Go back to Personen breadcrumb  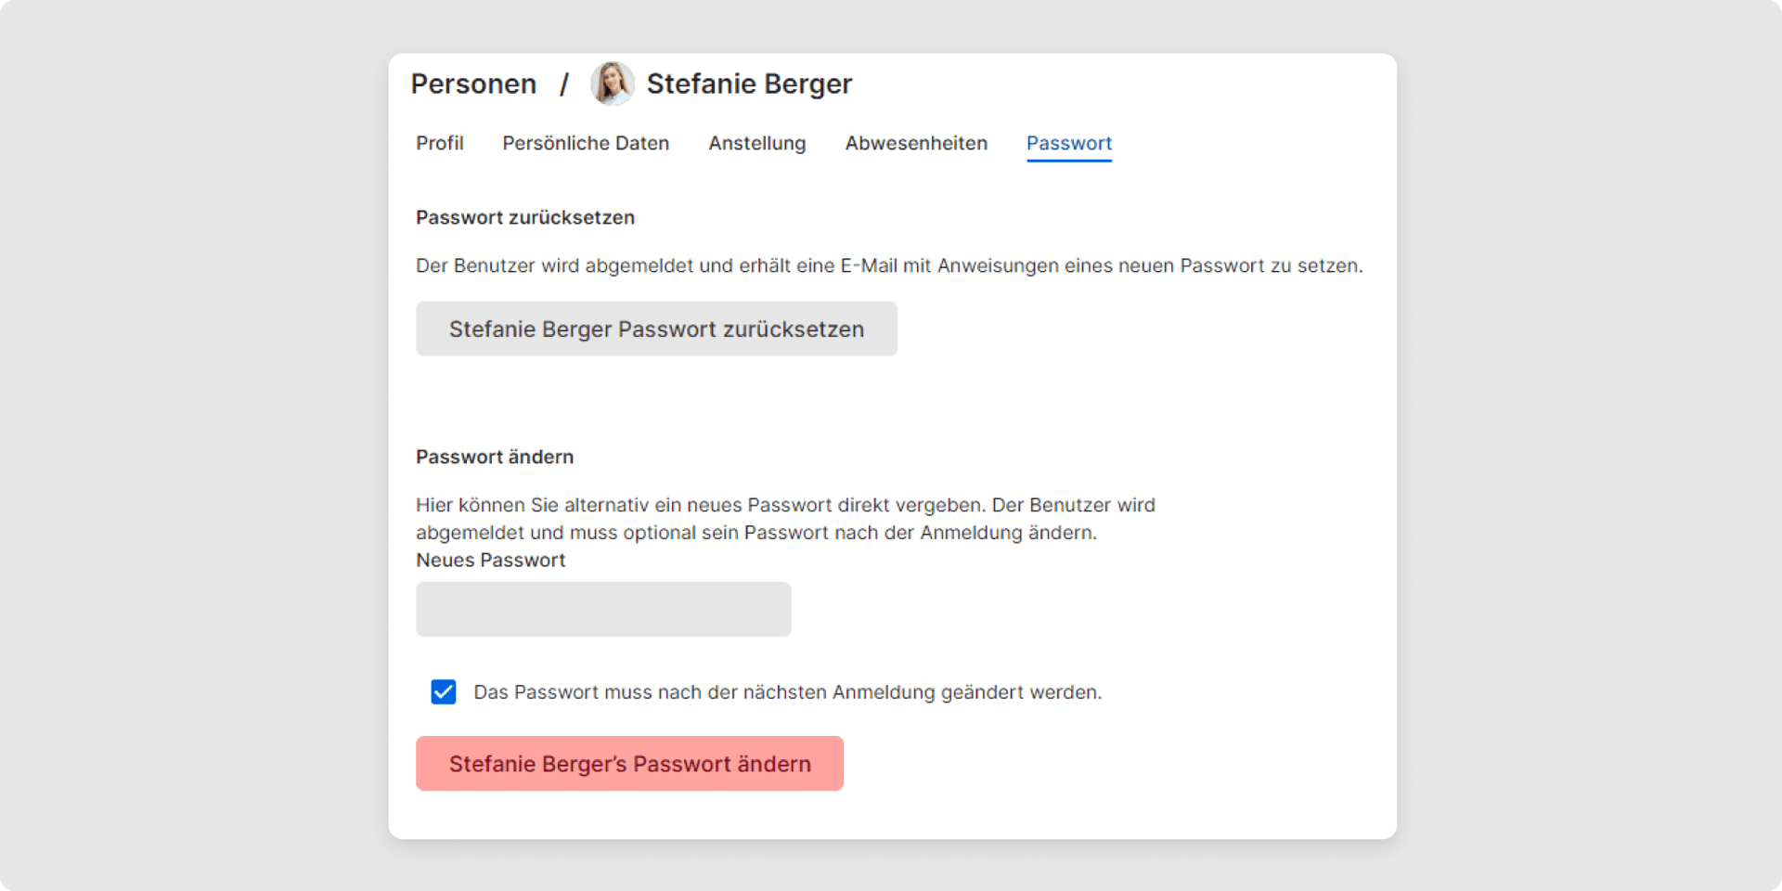473,84
